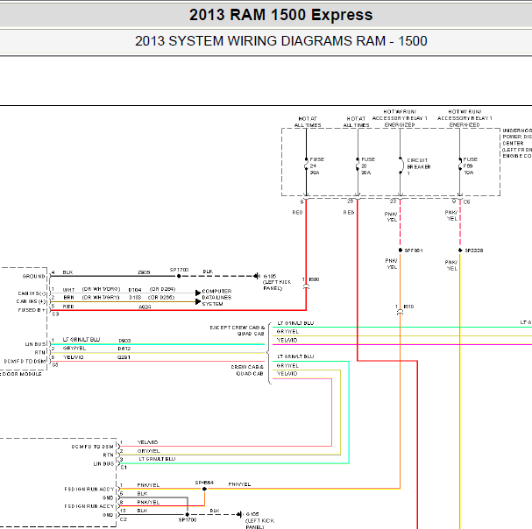Click the '(OR WHT/GRY)' wire color note
The height and width of the screenshot is (529, 532).
[x=101, y=298]
